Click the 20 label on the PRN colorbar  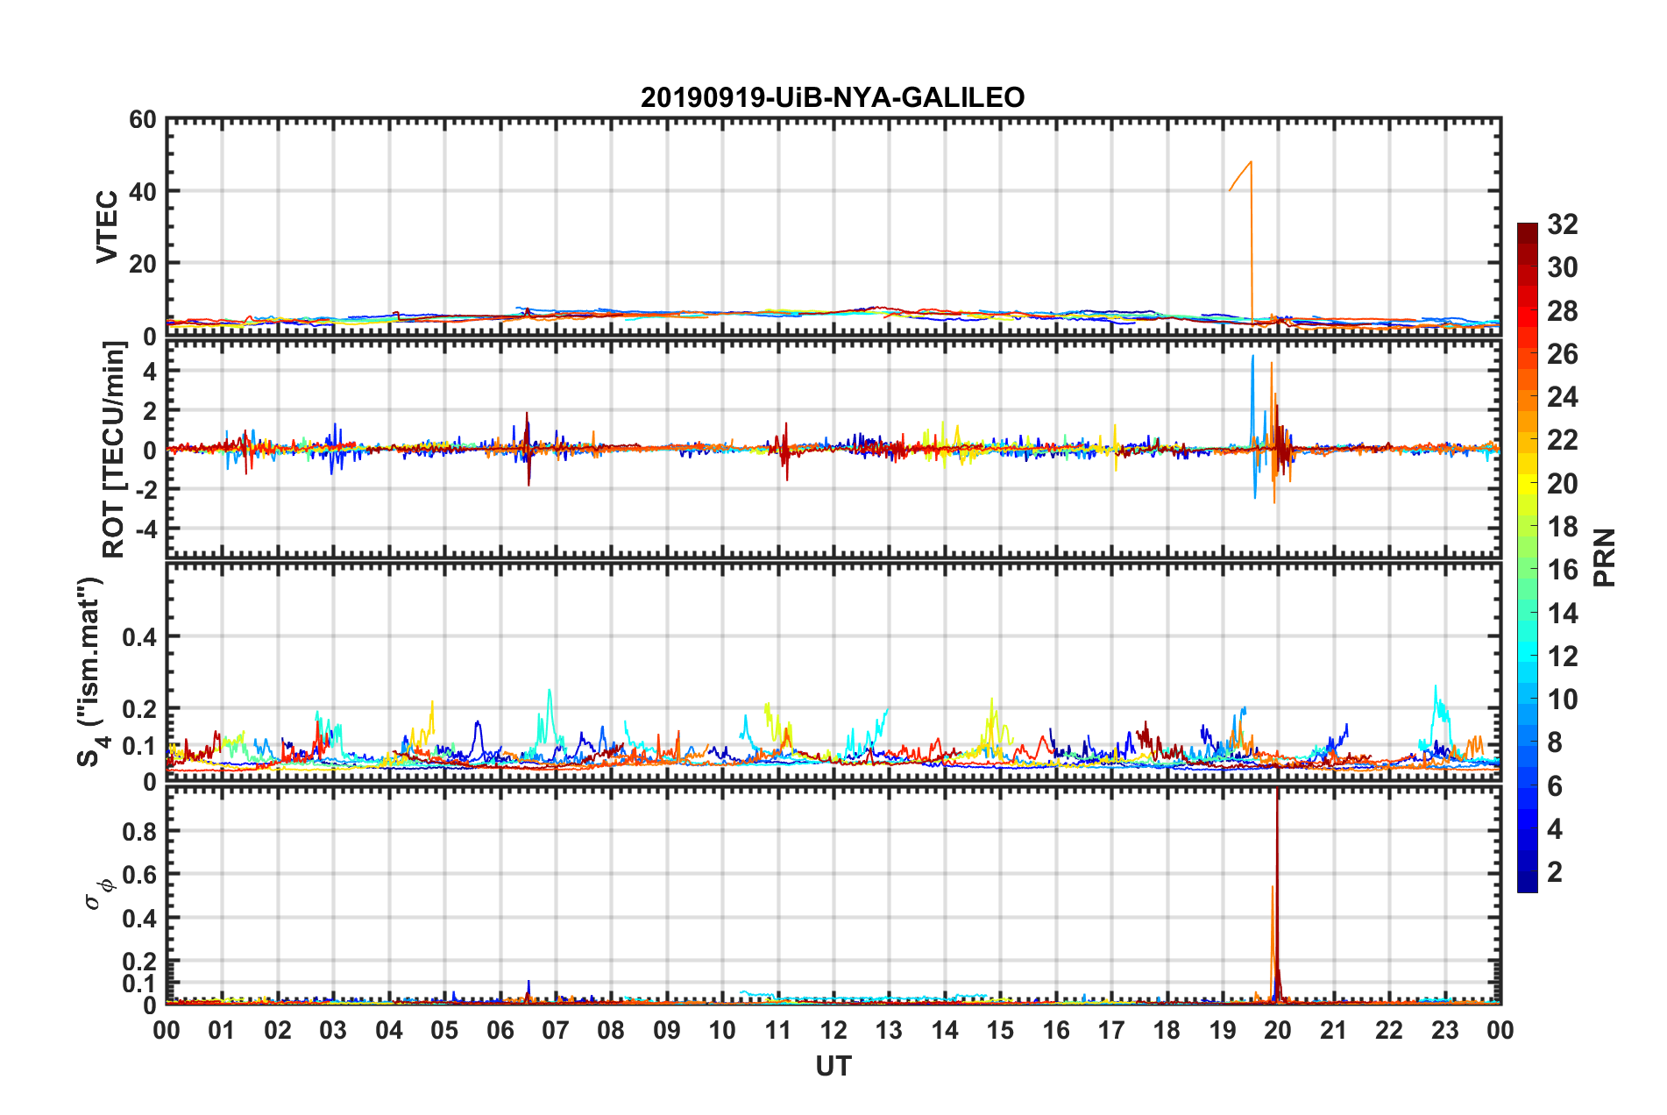1563,484
